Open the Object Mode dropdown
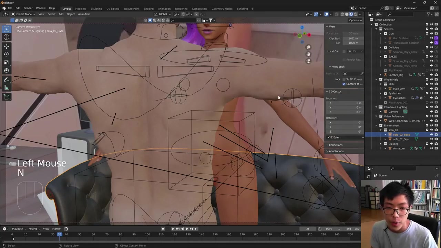Viewport: 441px width, 248px height. (x=22, y=14)
